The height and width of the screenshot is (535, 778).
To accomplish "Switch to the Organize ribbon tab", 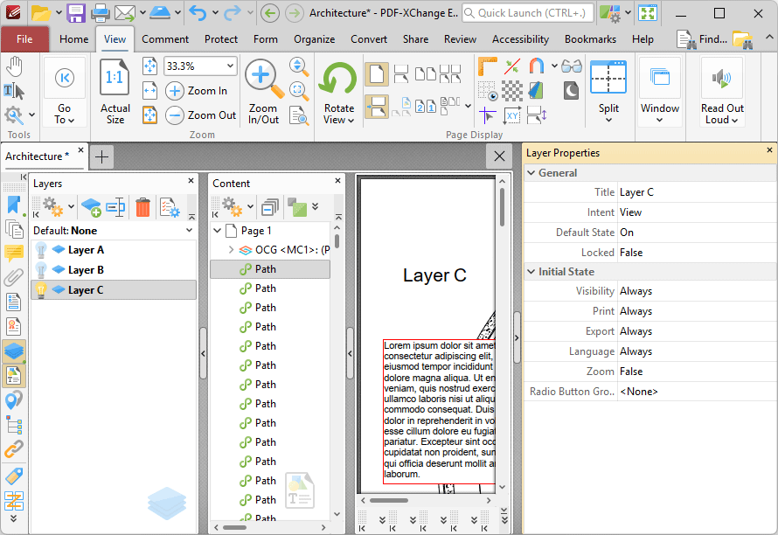I will (x=314, y=39).
